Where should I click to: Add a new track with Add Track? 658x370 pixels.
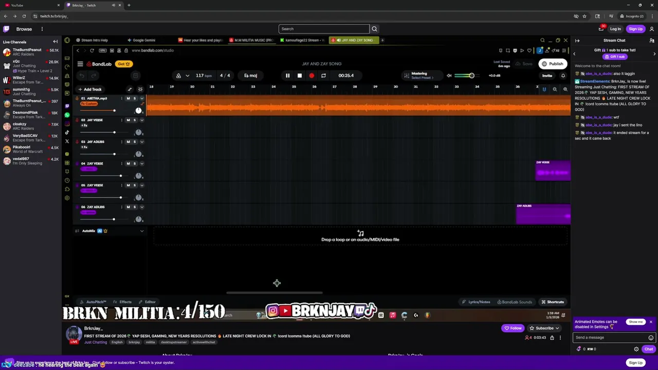click(x=89, y=89)
